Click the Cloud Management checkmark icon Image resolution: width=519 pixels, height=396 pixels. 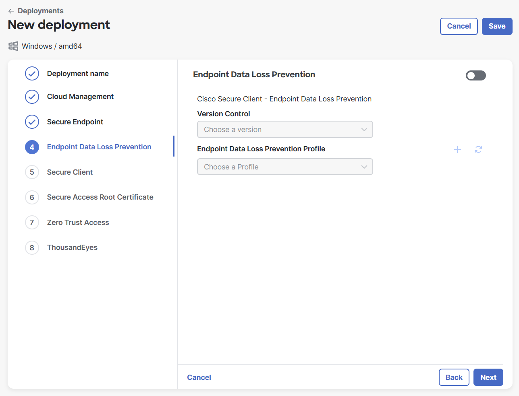32,97
